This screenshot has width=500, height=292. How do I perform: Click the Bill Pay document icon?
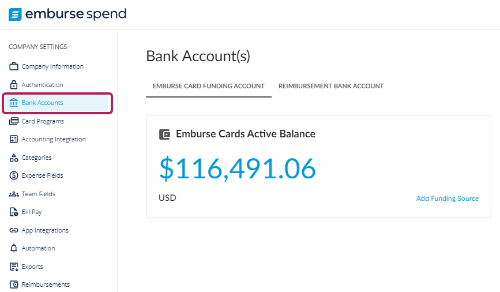(14, 212)
